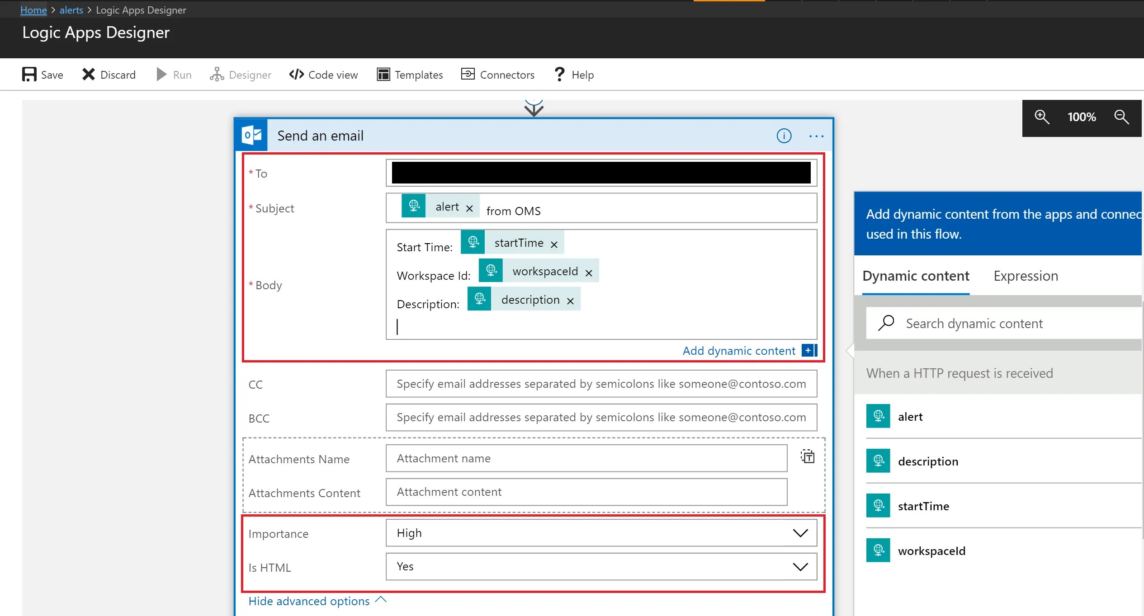Click the 100% zoom level
The height and width of the screenshot is (616, 1144).
[1082, 117]
